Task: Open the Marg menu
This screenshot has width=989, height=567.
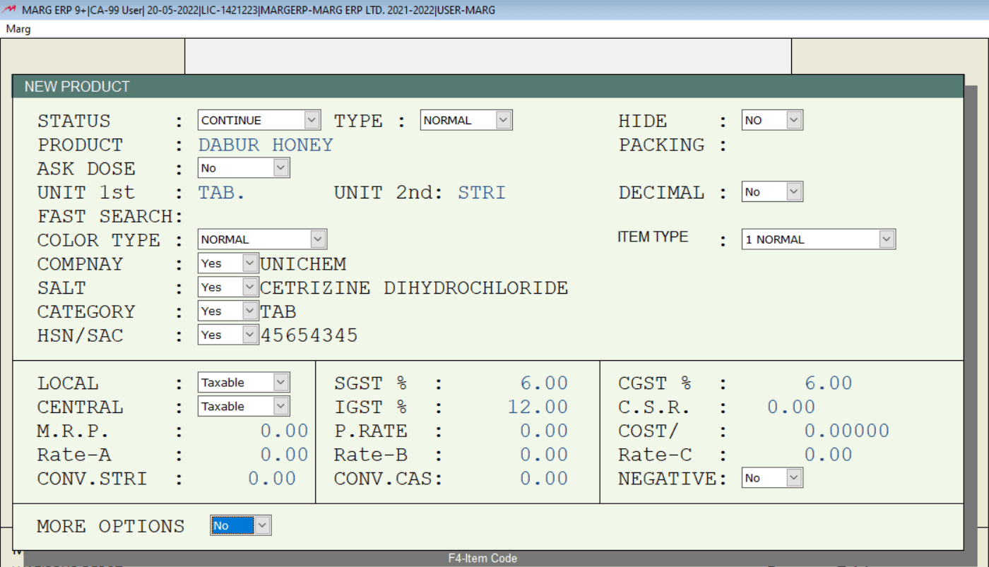Action: 18,30
